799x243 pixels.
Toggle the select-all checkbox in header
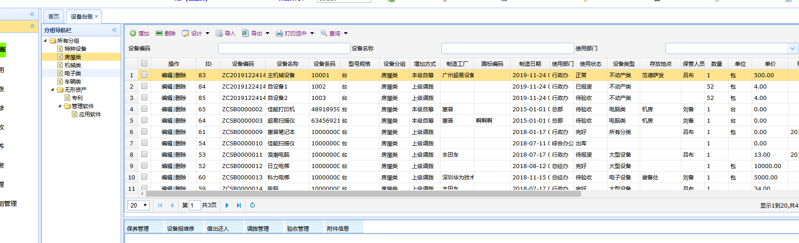(x=144, y=64)
